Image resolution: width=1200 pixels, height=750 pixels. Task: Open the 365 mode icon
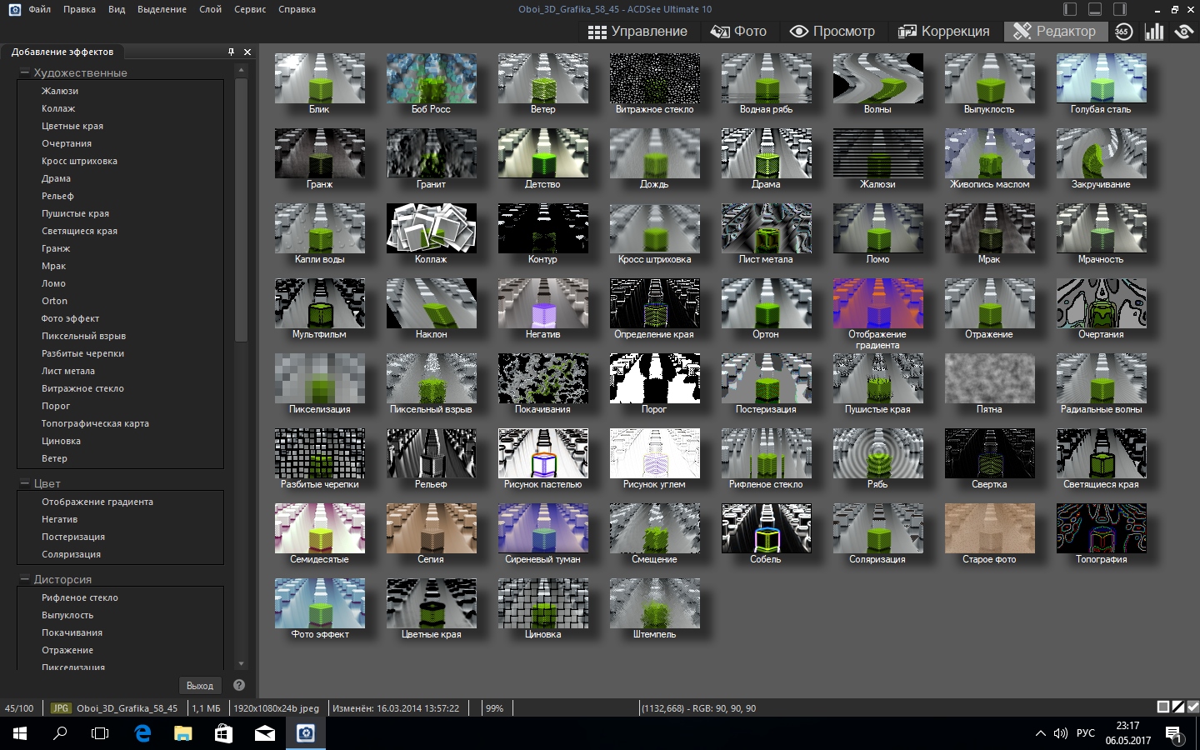click(1123, 32)
